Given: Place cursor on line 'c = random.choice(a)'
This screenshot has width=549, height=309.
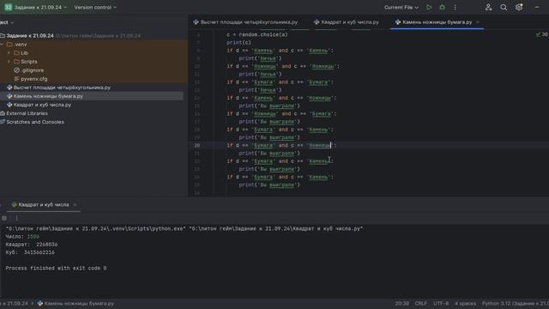Looking at the screenshot, I should click(x=257, y=34).
